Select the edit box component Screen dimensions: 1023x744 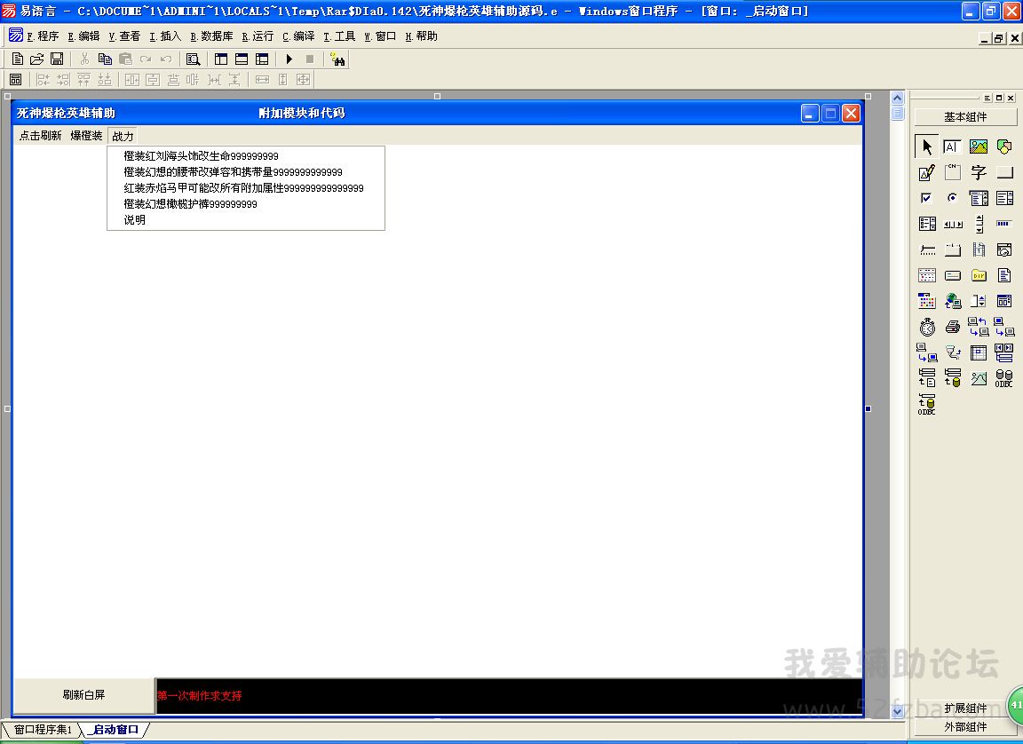point(953,146)
